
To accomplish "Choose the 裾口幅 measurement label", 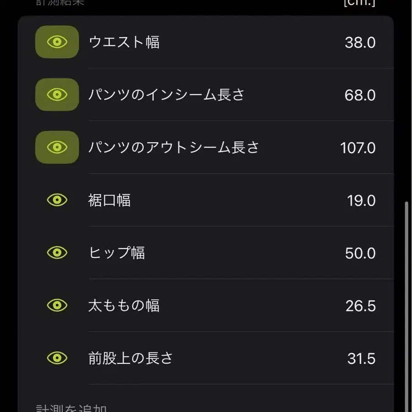I will [109, 201].
